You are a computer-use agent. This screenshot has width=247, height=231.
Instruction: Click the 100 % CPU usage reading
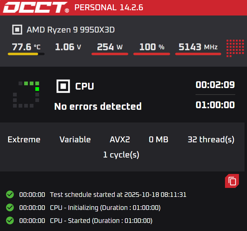[x=152, y=47]
